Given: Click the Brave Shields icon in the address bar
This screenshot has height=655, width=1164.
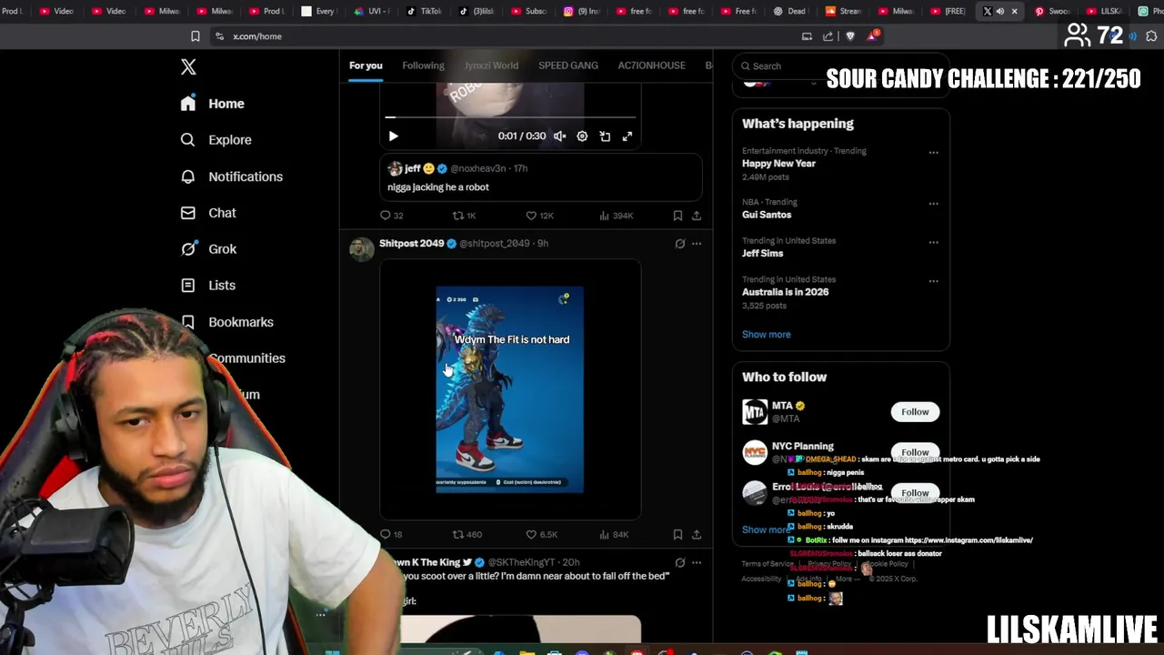Looking at the screenshot, I should [850, 36].
